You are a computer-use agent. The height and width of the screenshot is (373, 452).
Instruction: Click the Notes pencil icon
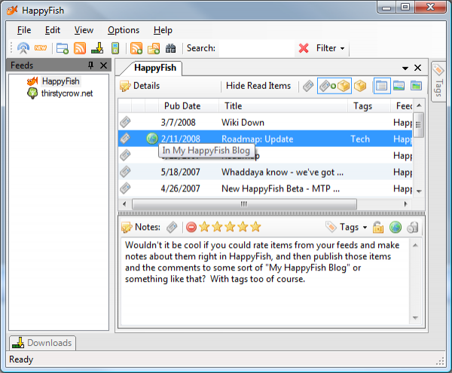click(x=127, y=228)
